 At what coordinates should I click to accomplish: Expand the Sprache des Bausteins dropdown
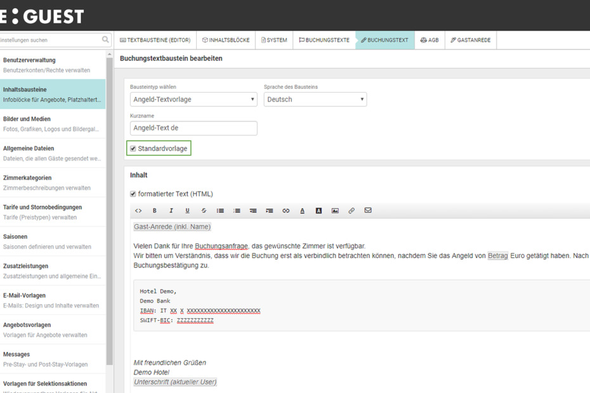coord(315,100)
